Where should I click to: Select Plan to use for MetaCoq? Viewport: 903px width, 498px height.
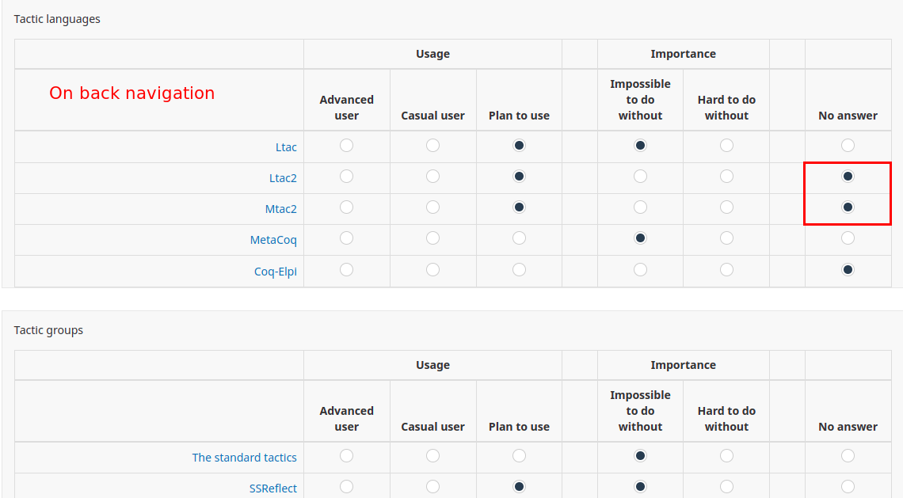coord(519,238)
